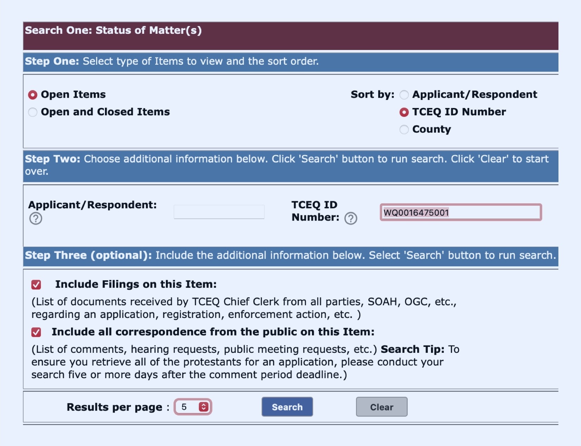Choose Open and Closed Items option

[33, 112]
